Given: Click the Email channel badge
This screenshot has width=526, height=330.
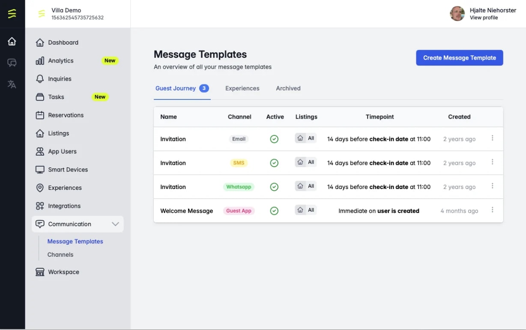Looking at the screenshot, I should pos(239,139).
